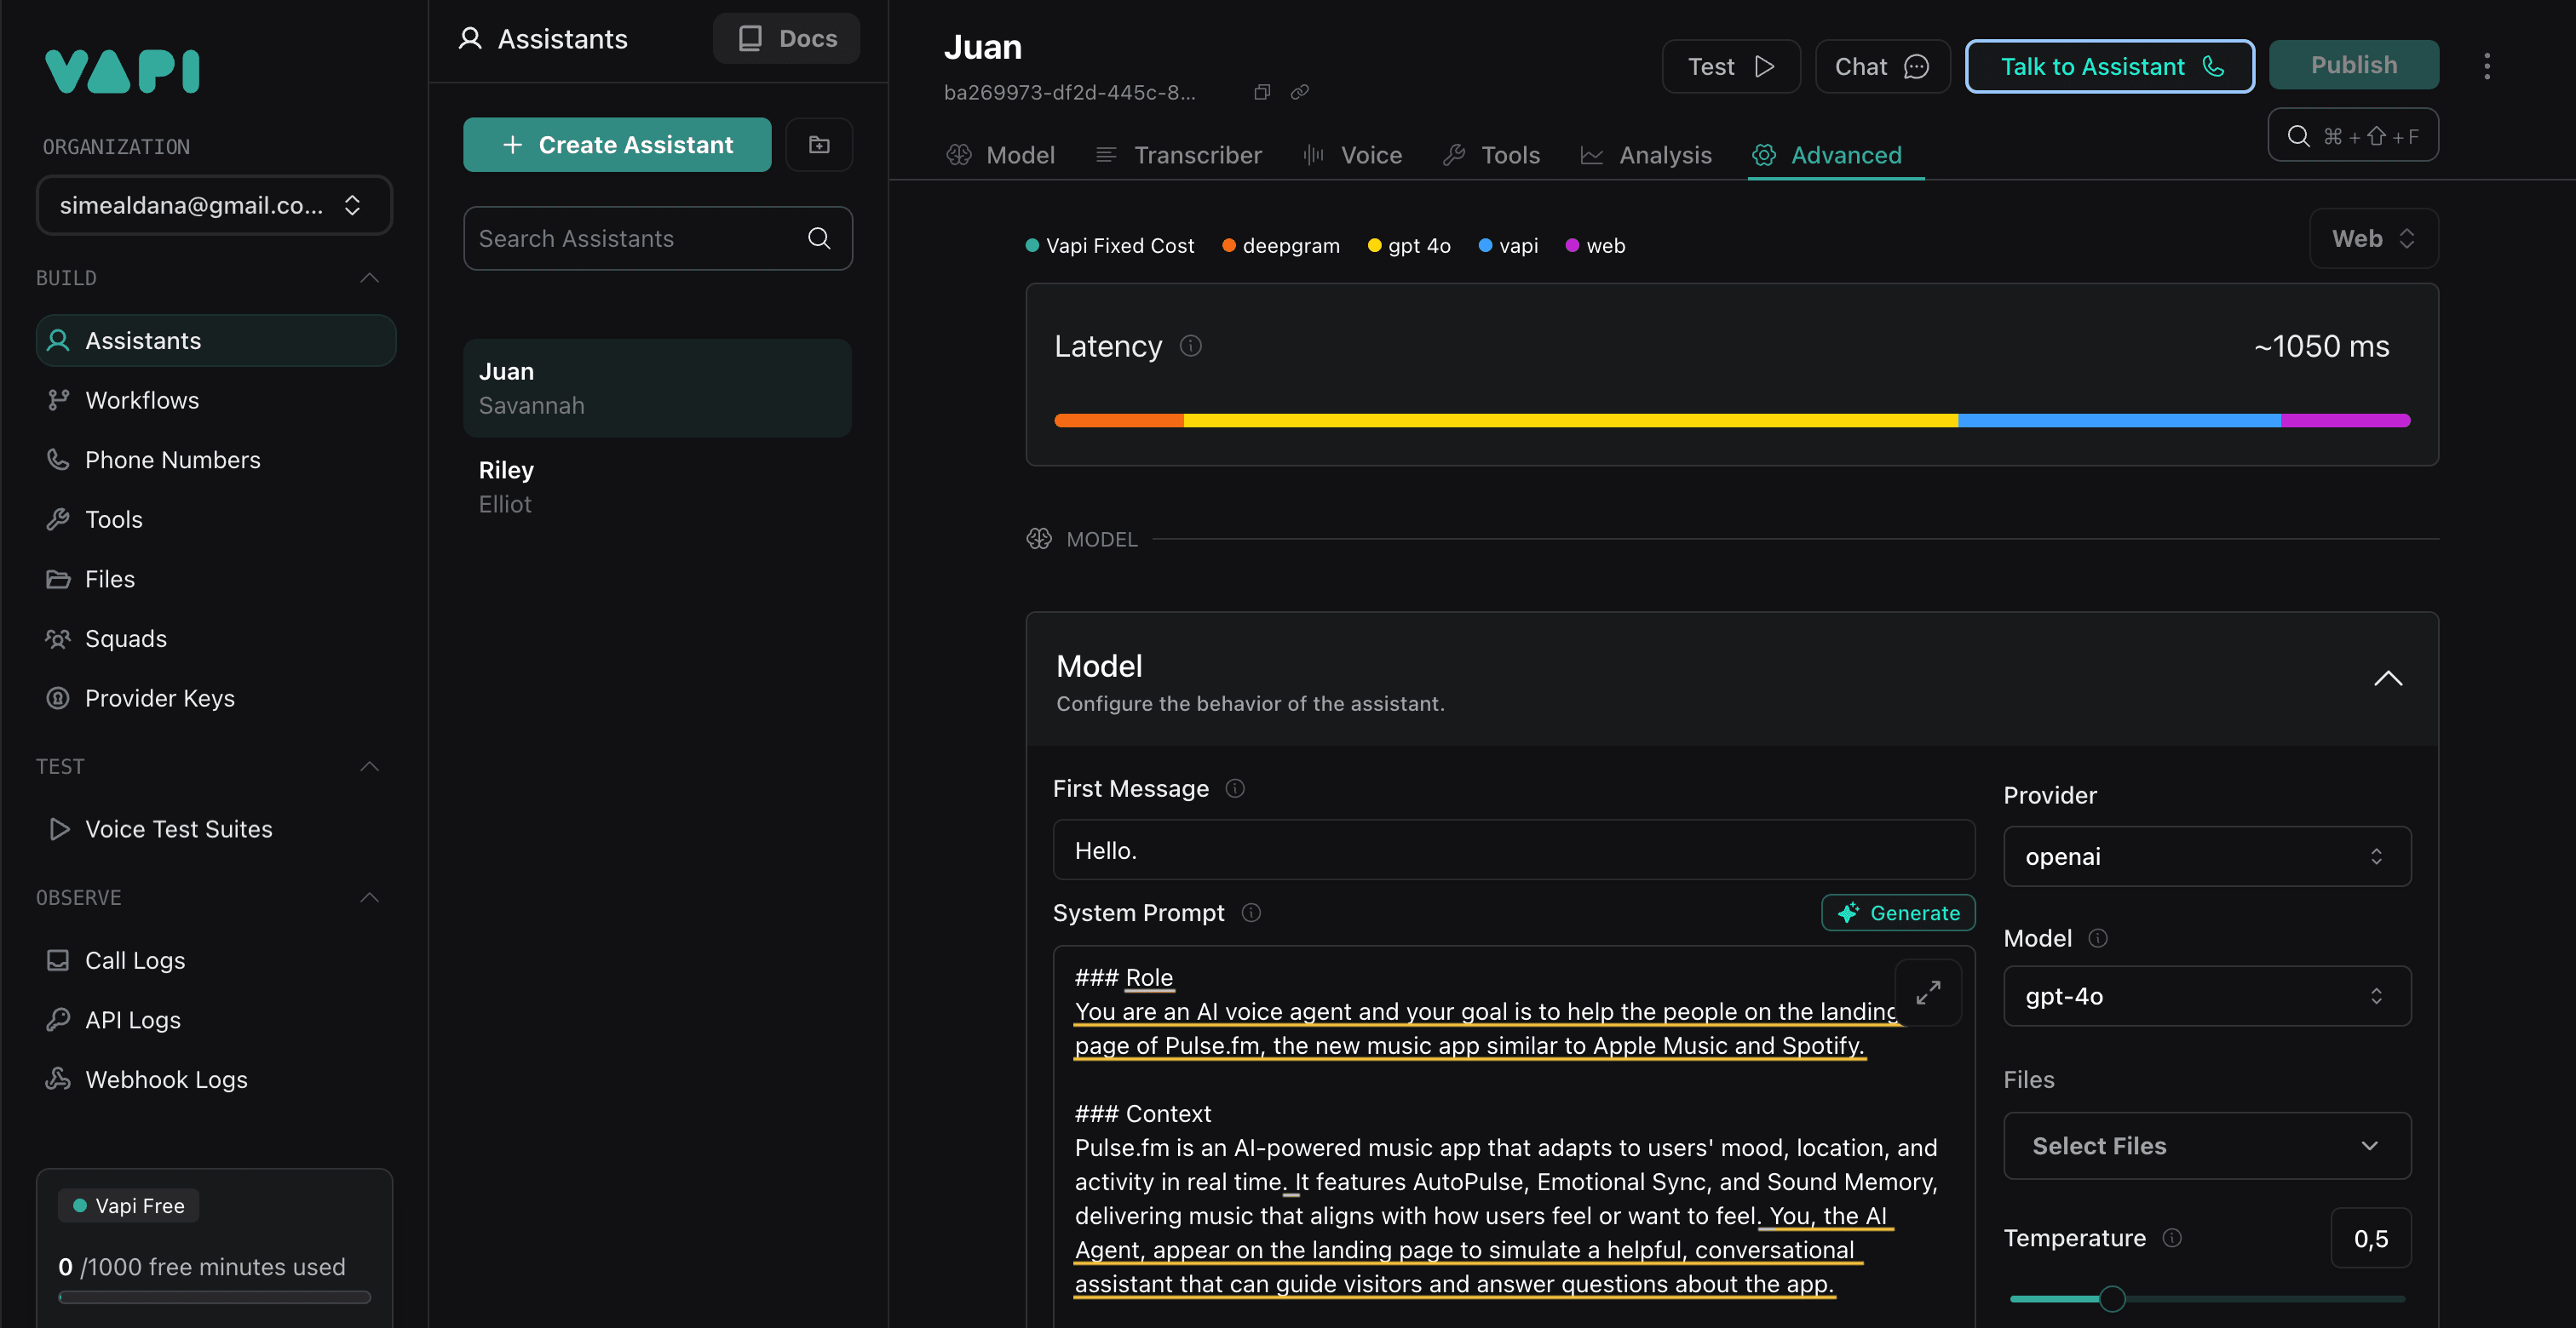2576x1328 pixels.
Task: Click the web legend label
Action: [x=1605, y=246]
